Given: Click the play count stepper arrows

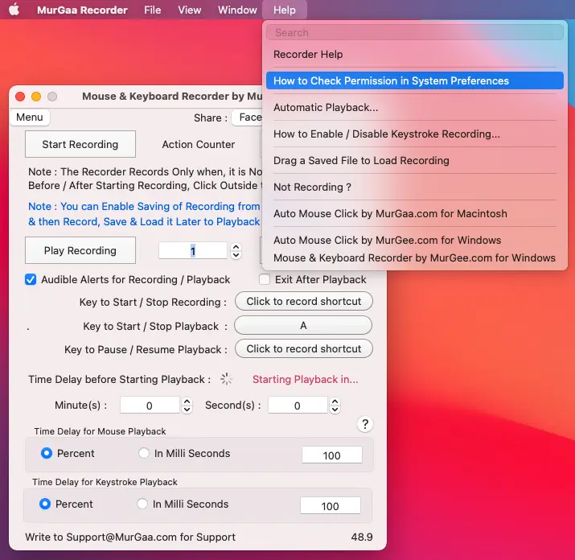Looking at the screenshot, I should coord(236,251).
